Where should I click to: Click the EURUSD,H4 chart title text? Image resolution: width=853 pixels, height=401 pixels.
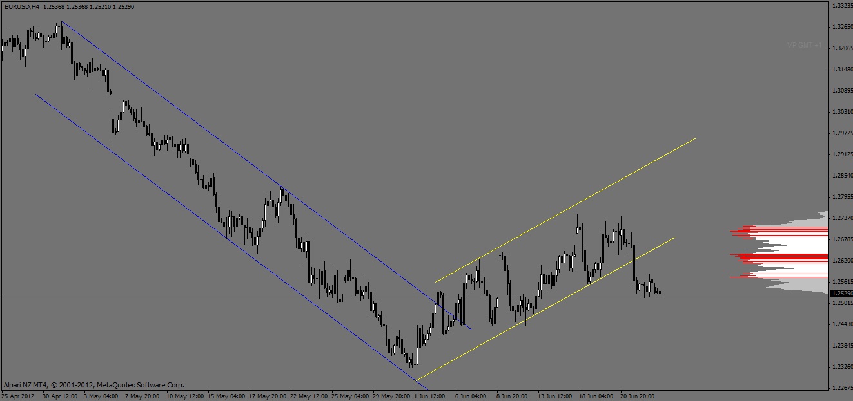pyautogui.click(x=26, y=6)
